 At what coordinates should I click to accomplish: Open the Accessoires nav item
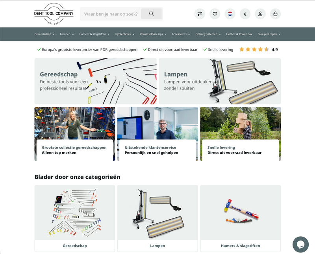179,34
